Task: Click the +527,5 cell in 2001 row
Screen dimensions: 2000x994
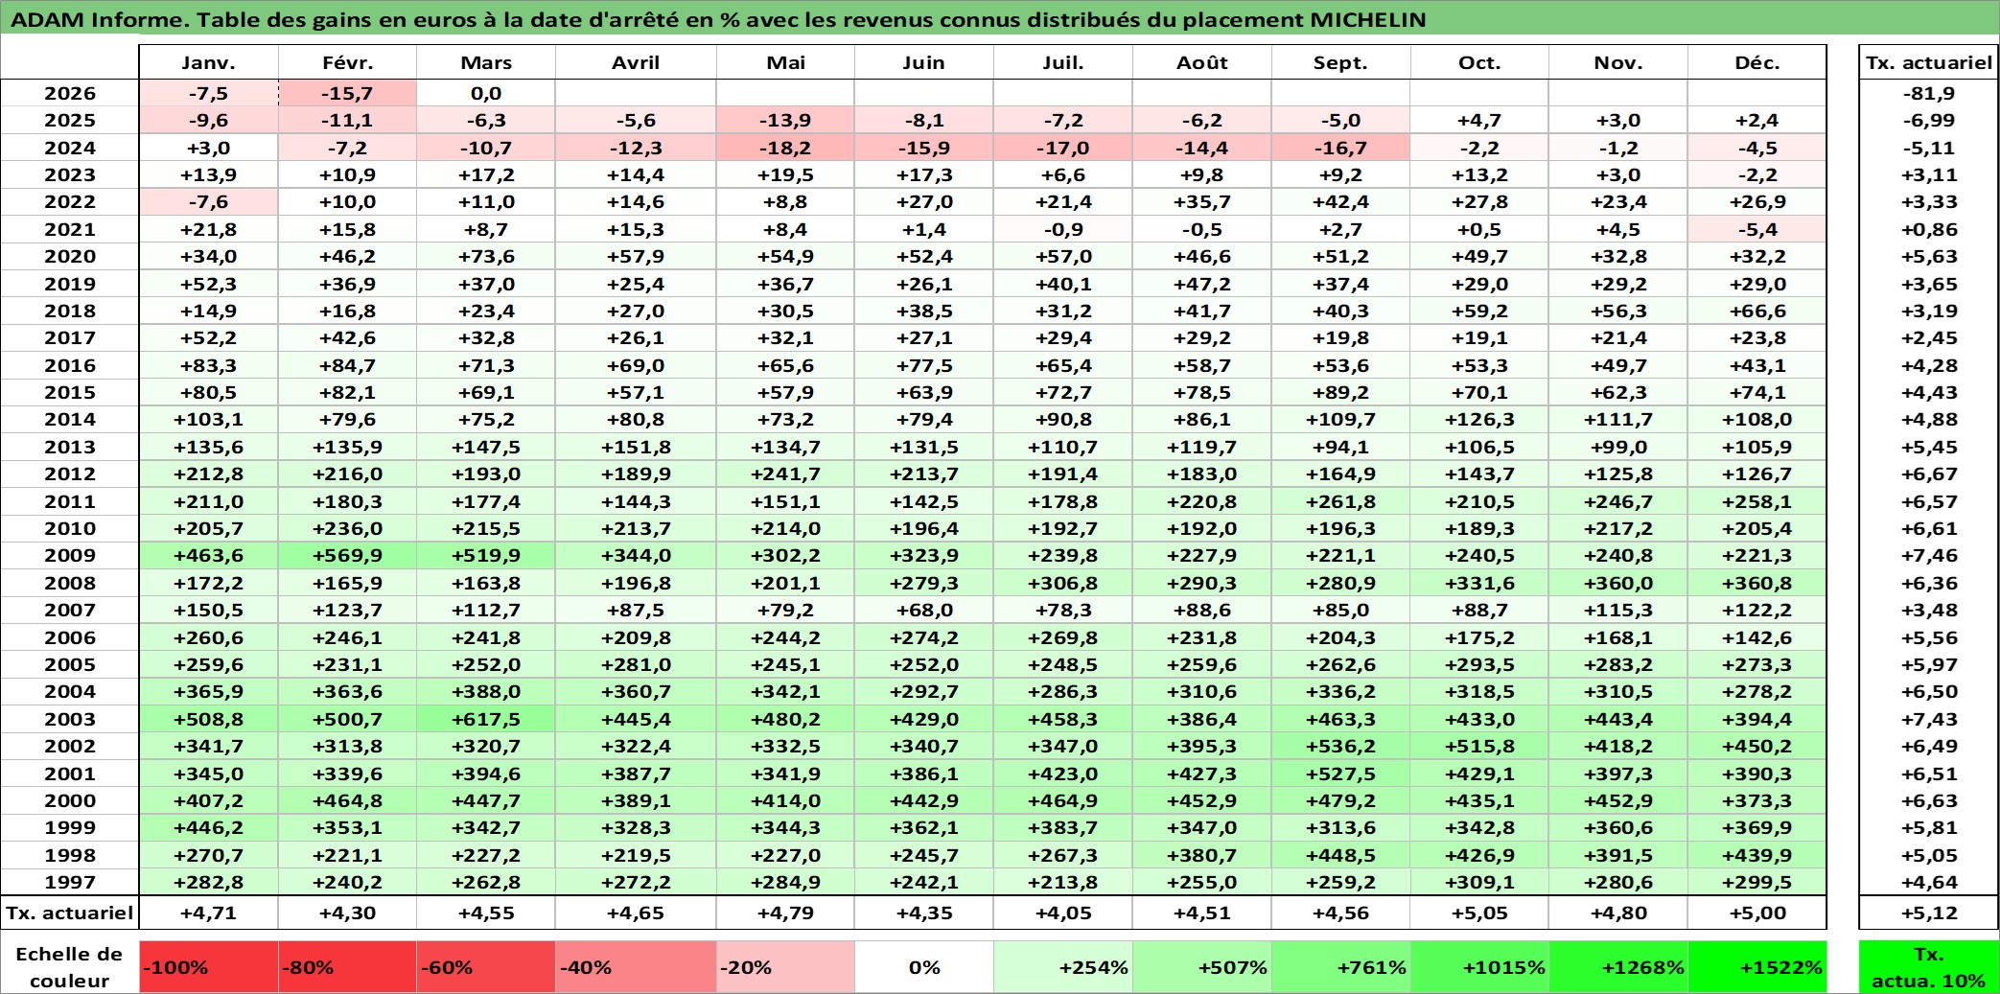Action: (x=1341, y=774)
